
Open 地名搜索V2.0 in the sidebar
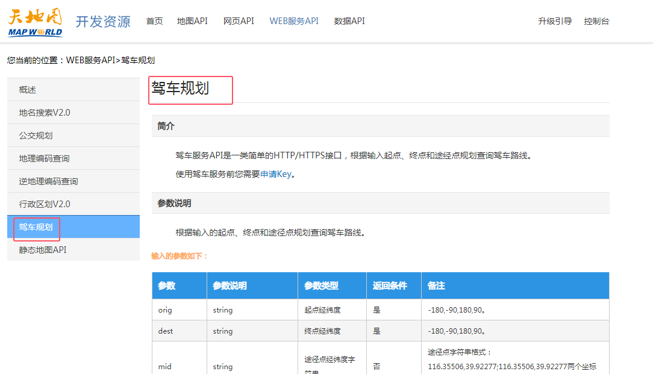coord(73,113)
